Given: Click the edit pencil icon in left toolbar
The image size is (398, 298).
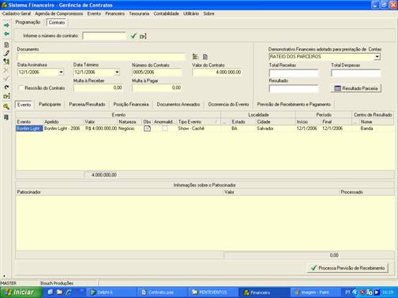Looking at the screenshot, I should (6, 53).
